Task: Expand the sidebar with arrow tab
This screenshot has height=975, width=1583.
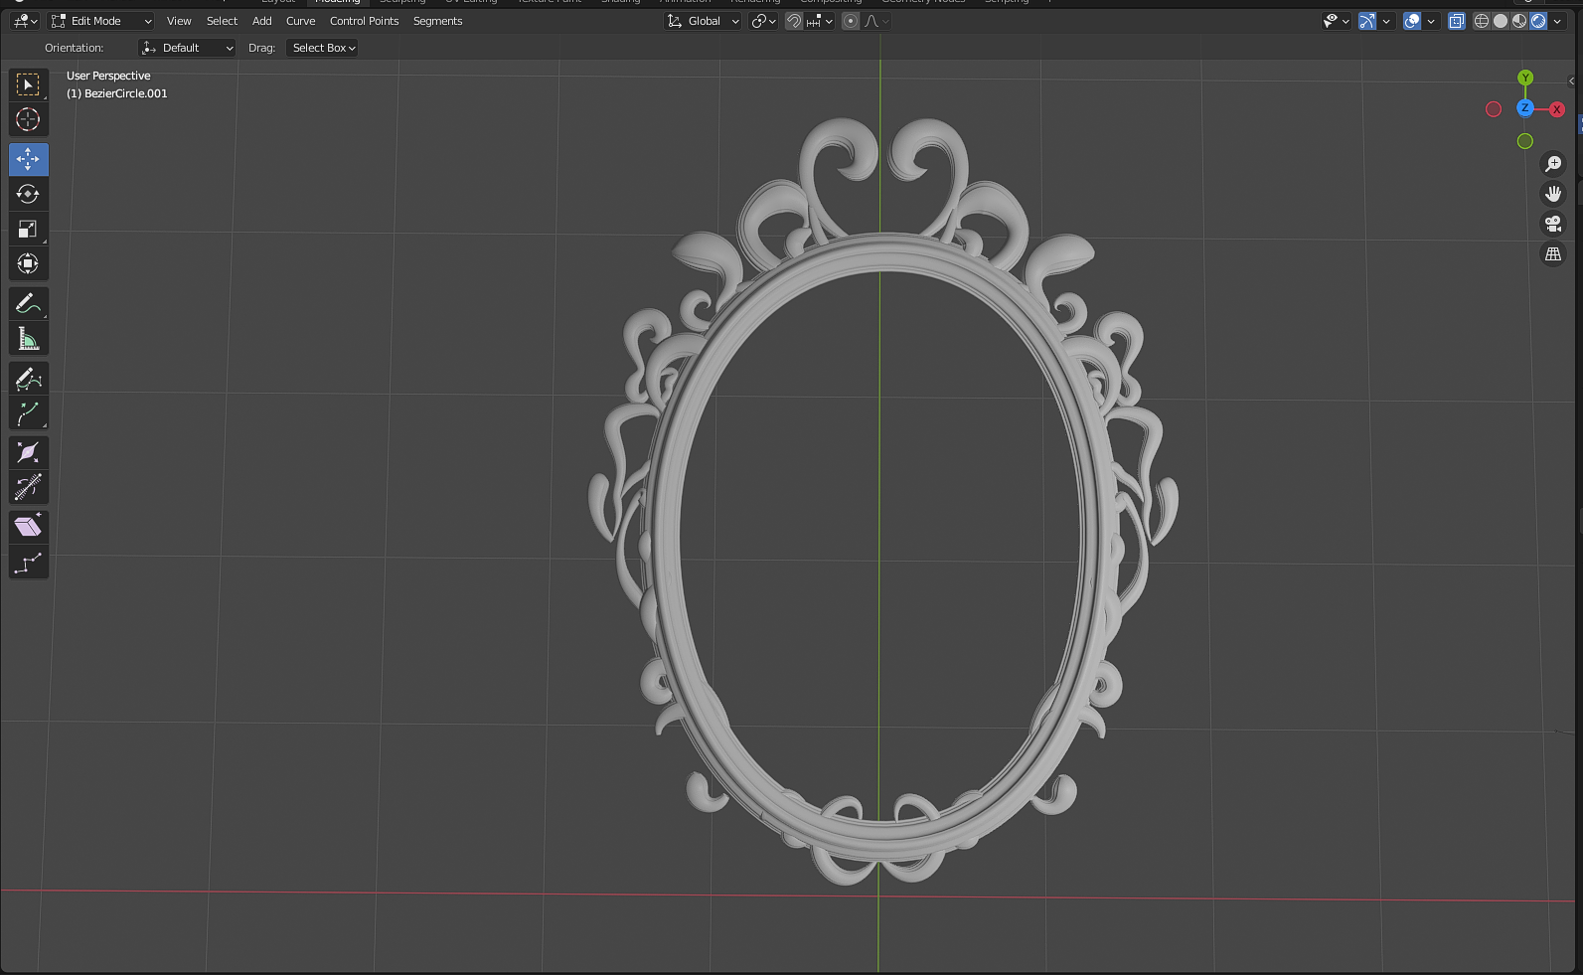Action: 1571,81
